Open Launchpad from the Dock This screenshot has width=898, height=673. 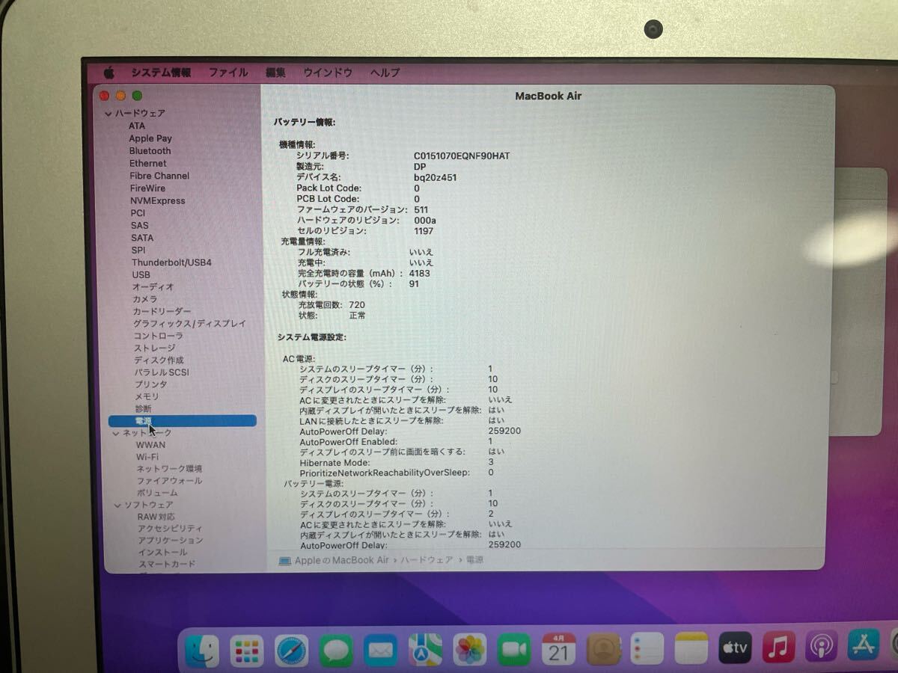[x=246, y=651]
